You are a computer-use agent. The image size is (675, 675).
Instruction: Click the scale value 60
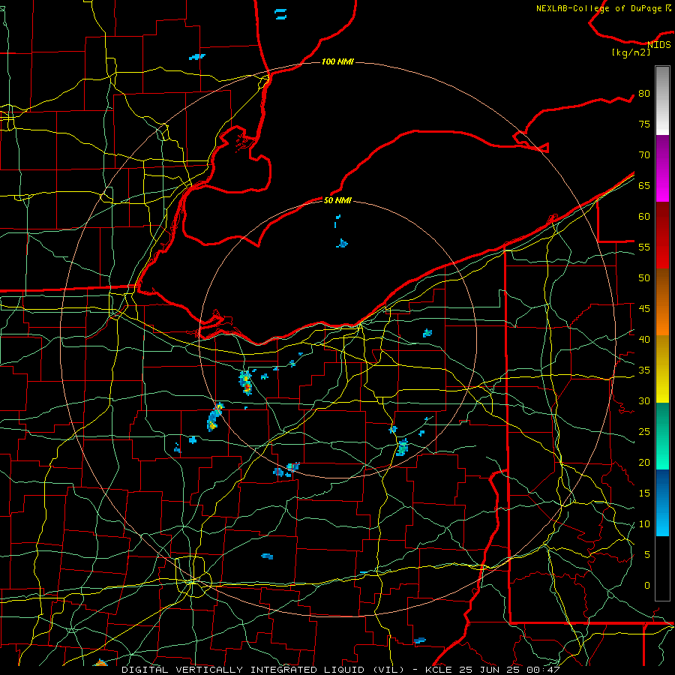(x=644, y=217)
